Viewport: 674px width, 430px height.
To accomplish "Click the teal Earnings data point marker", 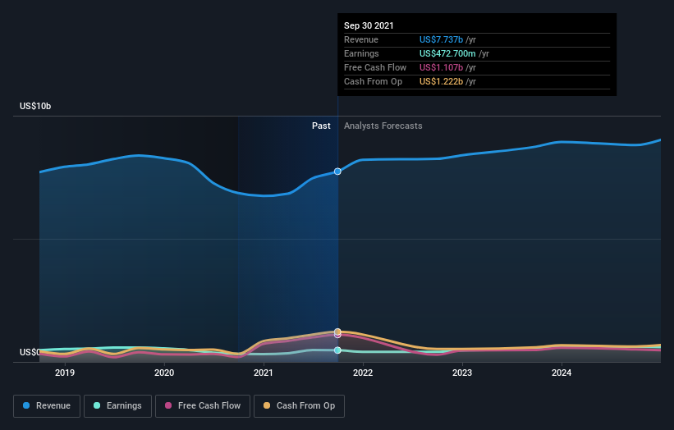I will (337, 350).
